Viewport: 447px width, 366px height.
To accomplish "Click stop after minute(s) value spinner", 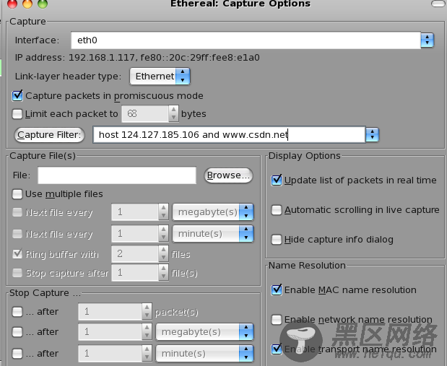I will coord(115,354).
